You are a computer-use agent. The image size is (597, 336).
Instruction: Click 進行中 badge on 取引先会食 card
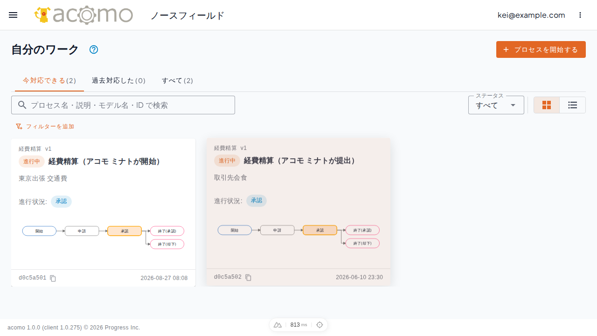[227, 161]
